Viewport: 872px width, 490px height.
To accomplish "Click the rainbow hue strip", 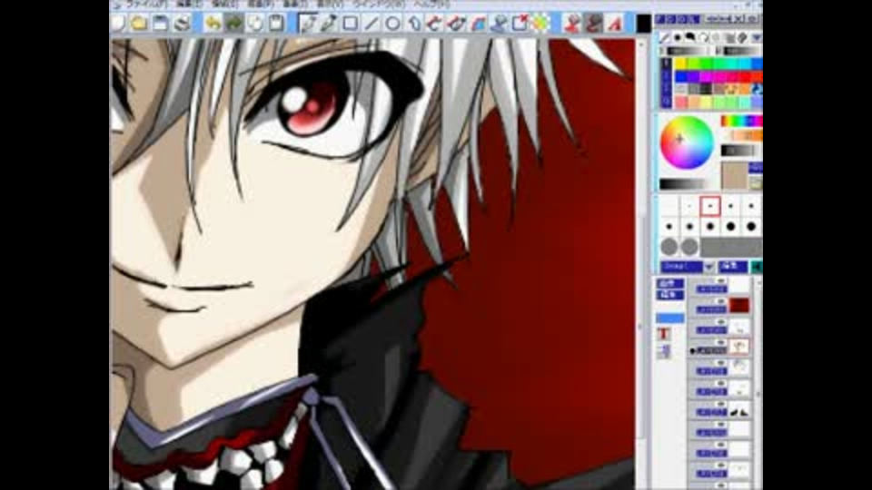I will pyautogui.click(x=741, y=121).
